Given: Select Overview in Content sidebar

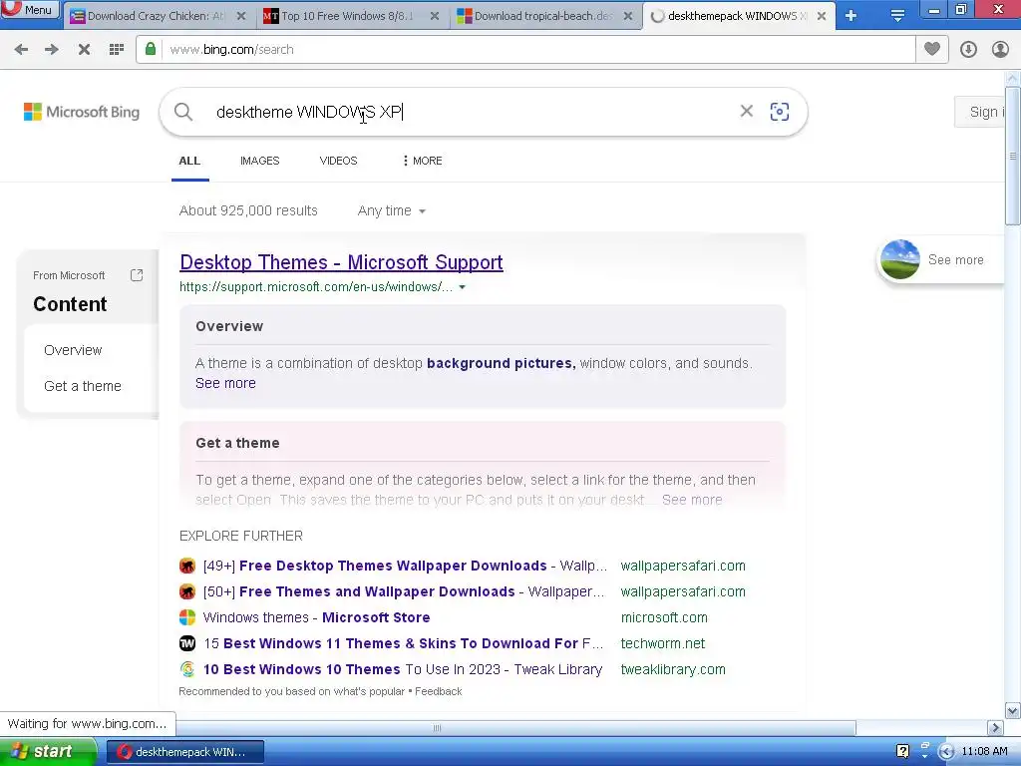Looking at the screenshot, I should pos(73,350).
